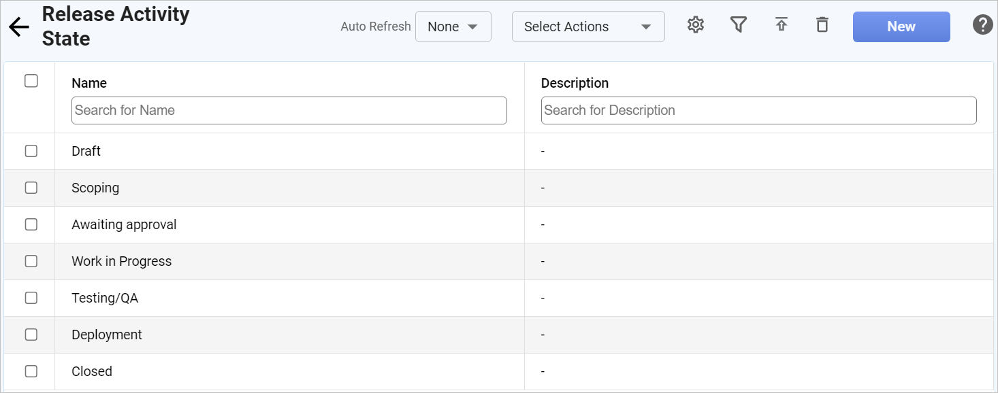Click the Name column header

tap(89, 83)
